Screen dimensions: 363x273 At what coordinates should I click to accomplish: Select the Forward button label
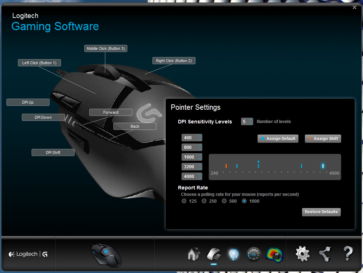[111, 112]
